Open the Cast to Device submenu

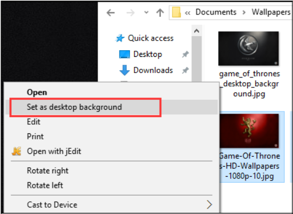tap(112, 205)
